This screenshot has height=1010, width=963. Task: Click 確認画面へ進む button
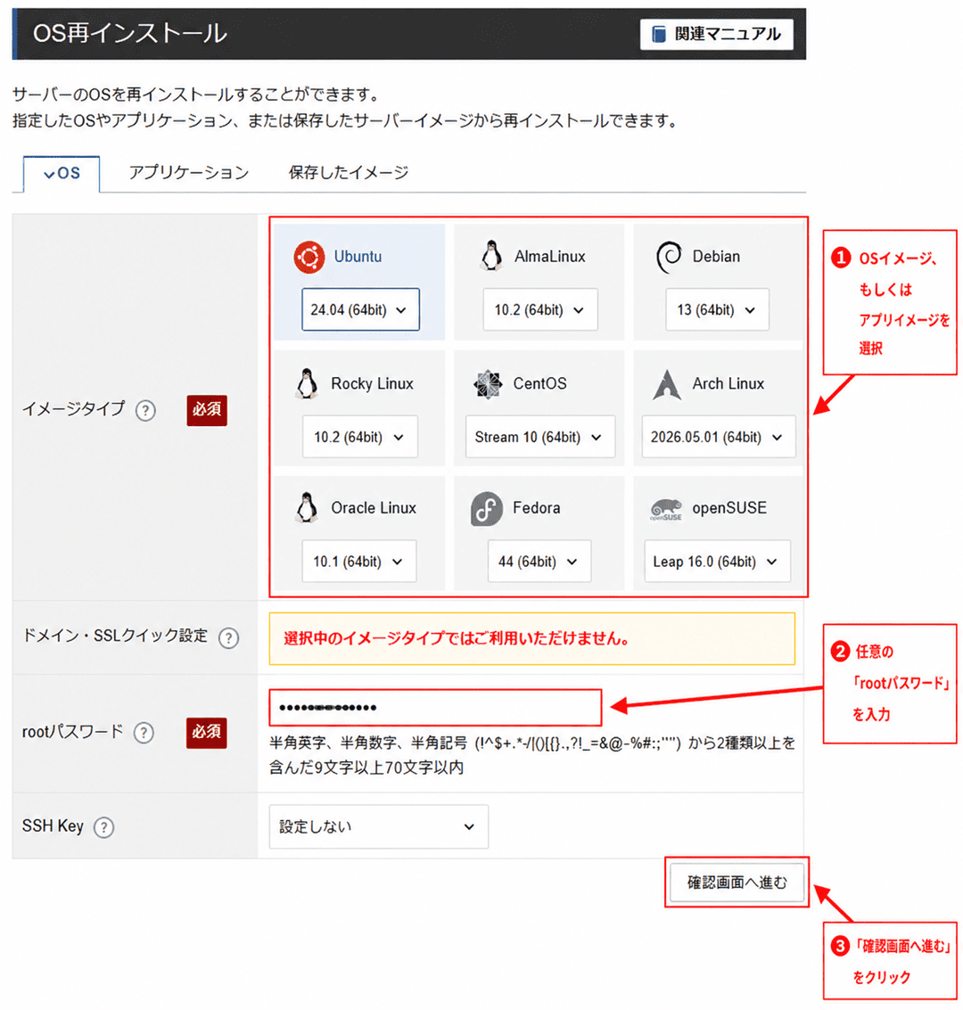(737, 882)
